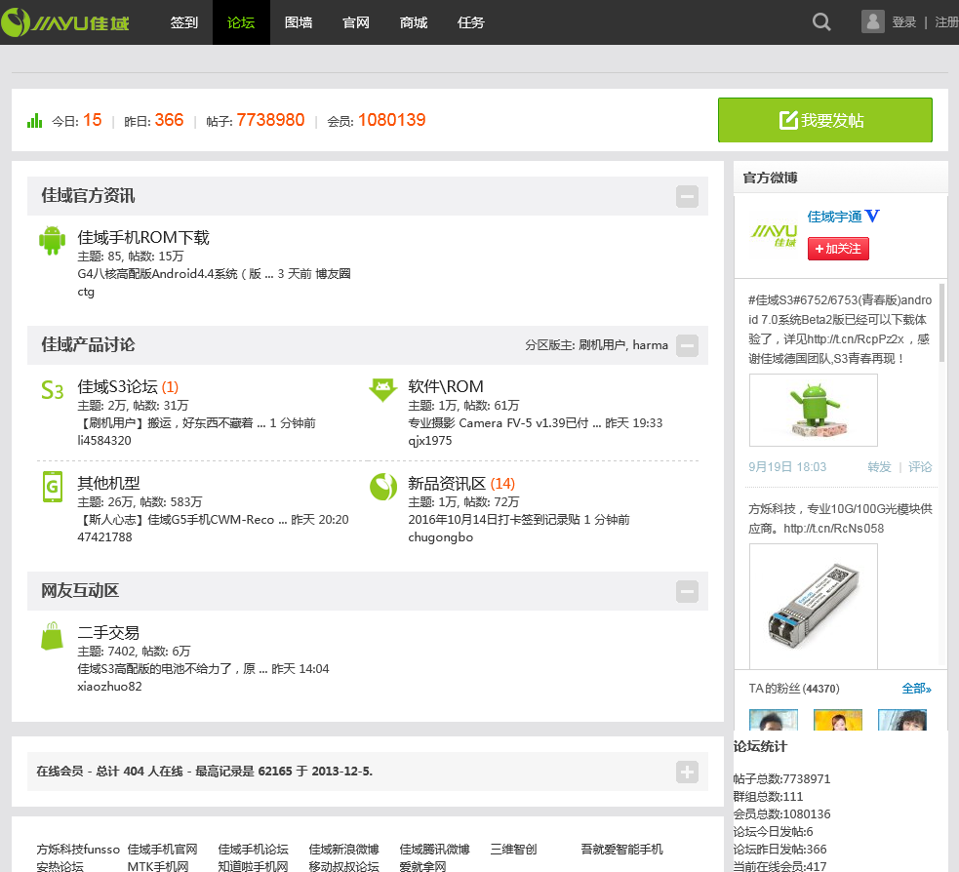959x872 pixels.
Task: Open user qjx1975 profile
Action: click(x=430, y=441)
